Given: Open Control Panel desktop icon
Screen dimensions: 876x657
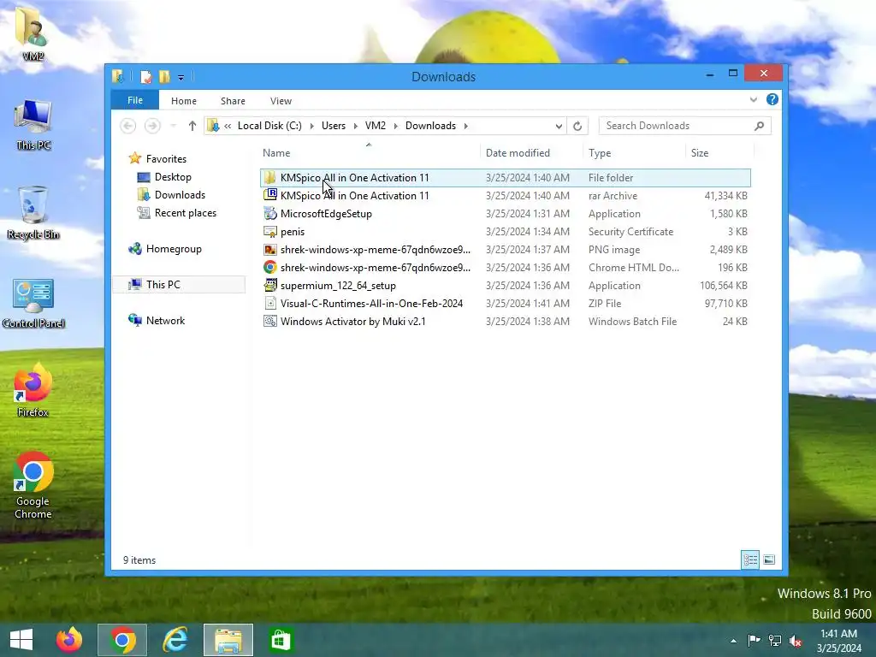Looking at the screenshot, I should tap(33, 304).
